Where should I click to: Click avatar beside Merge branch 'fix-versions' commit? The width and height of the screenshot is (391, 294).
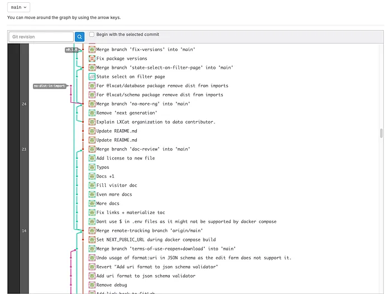coord(92,49)
